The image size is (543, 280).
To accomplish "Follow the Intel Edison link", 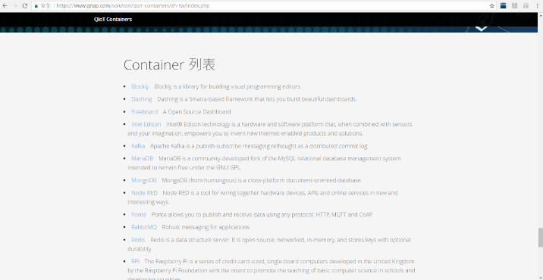I will (x=146, y=124).
